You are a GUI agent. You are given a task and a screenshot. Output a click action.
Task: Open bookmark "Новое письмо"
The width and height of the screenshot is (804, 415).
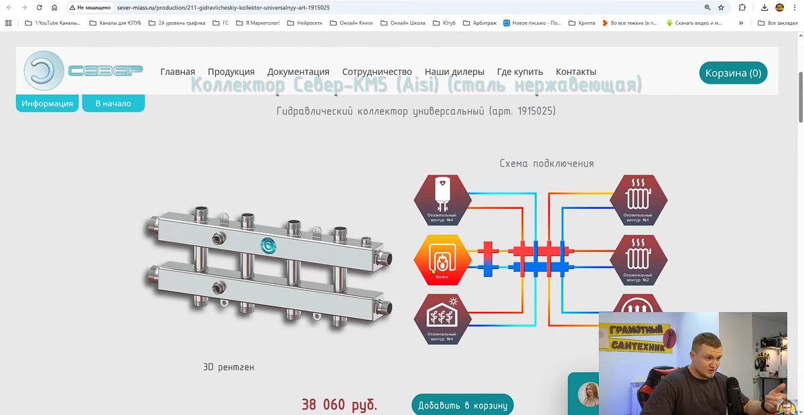[x=532, y=23]
